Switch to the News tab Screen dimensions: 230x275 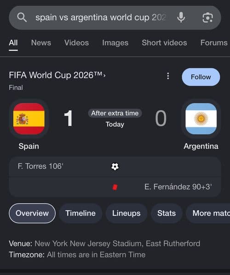click(x=41, y=43)
